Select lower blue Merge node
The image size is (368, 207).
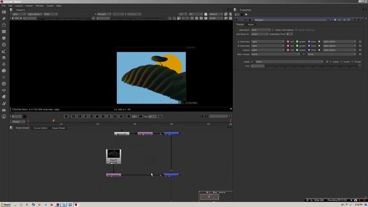tap(171, 175)
